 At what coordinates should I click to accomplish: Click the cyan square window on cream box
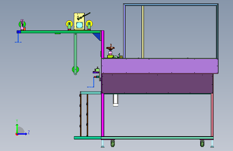click(x=80, y=25)
